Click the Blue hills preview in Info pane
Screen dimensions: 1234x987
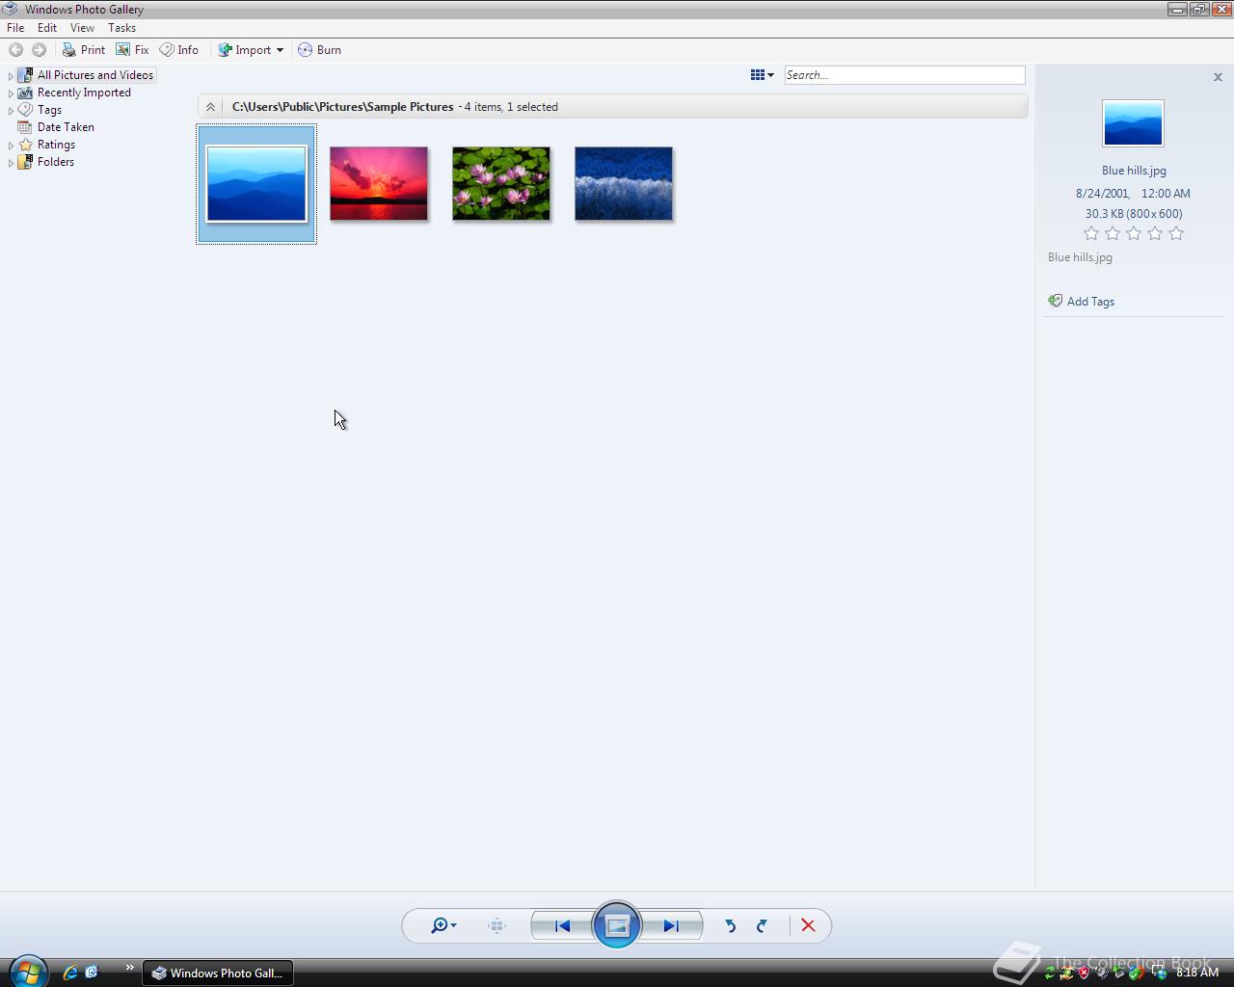click(x=1133, y=123)
